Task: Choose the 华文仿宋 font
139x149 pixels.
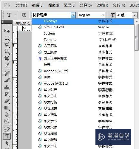Action: pyautogui.click(x=83, y=96)
